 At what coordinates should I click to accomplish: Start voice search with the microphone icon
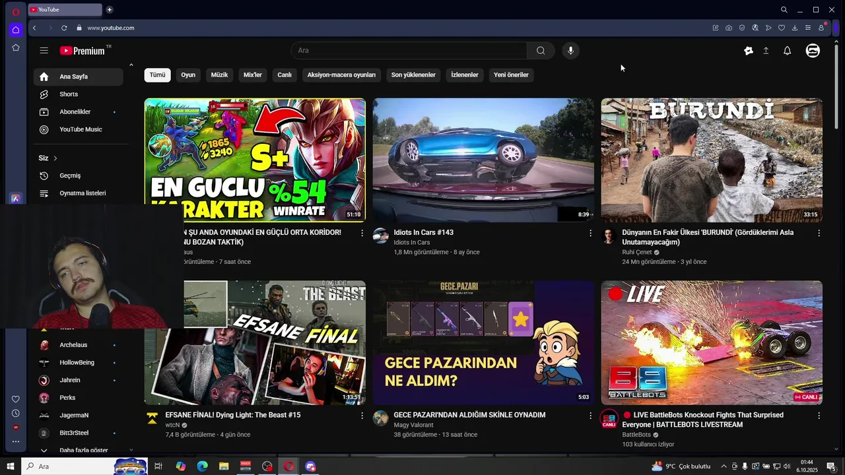570,51
